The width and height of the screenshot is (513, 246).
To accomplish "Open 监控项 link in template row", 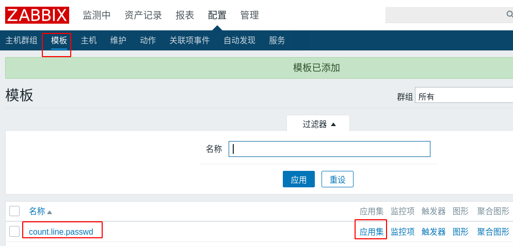I will pyautogui.click(x=403, y=232).
